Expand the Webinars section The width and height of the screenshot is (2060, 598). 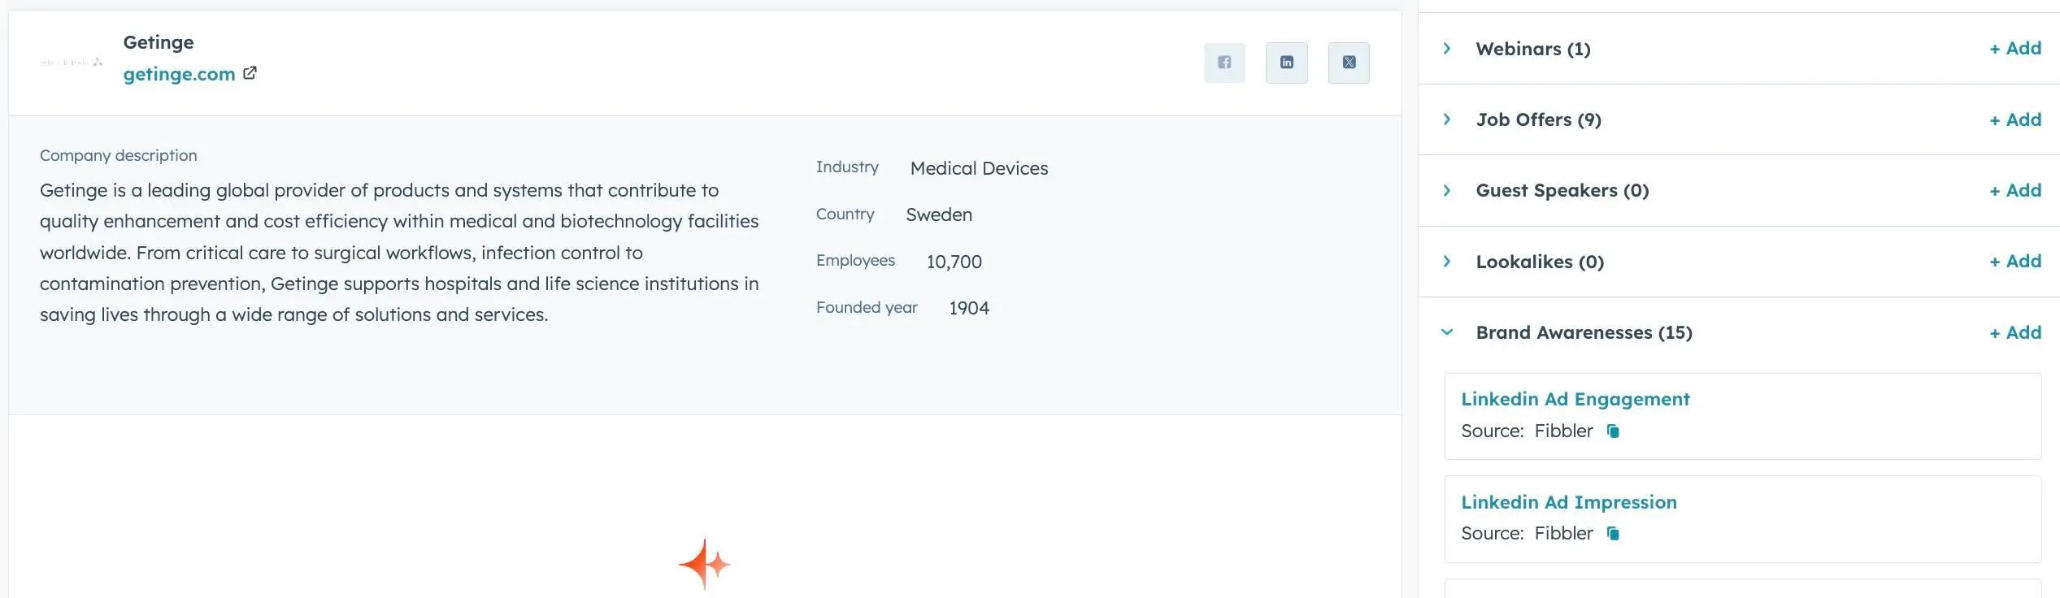point(1447,49)
